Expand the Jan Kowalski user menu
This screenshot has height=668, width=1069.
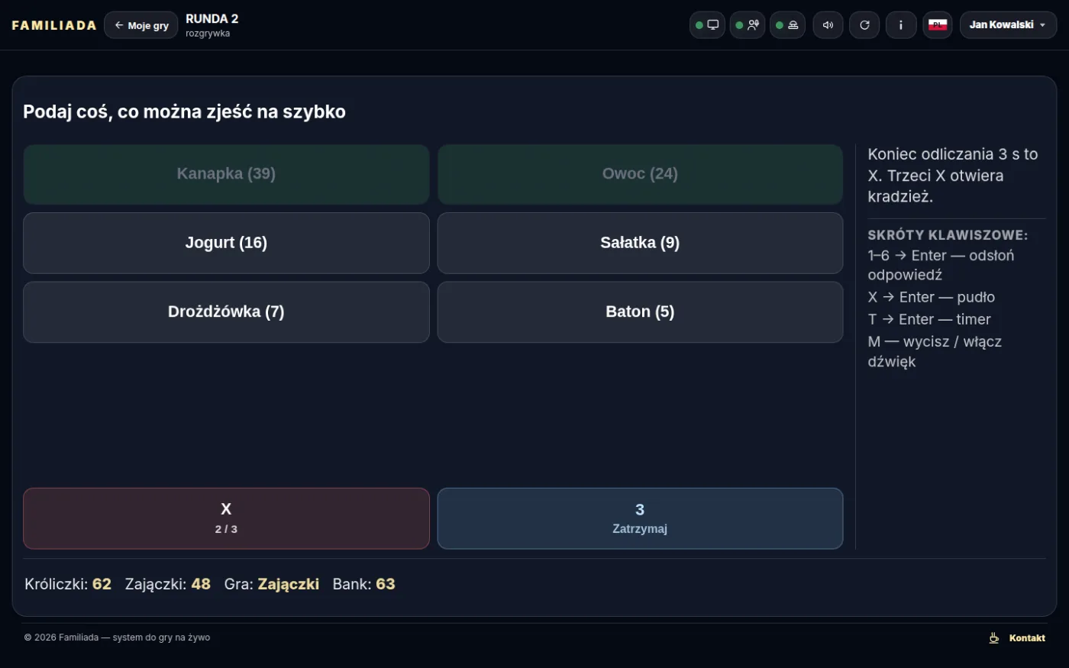tap(1008, 25)
